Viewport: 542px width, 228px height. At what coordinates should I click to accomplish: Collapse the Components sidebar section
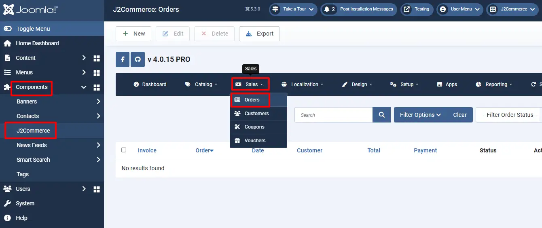(x=84, y=87)
